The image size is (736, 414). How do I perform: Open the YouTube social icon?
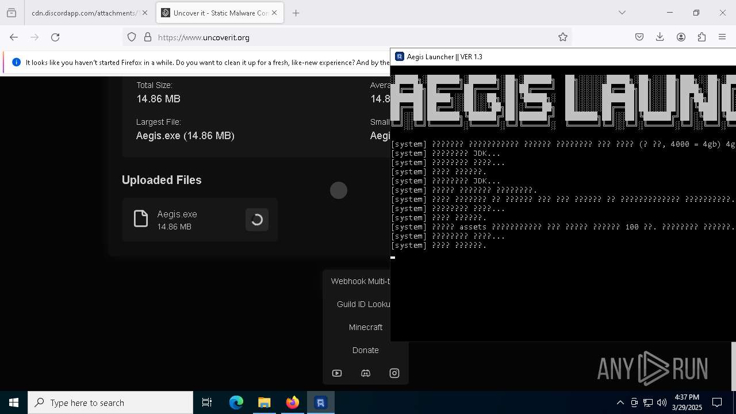[337, 373]
